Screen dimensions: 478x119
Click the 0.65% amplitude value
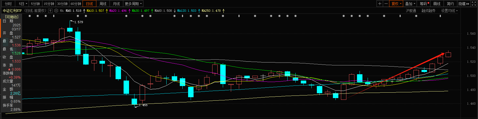[15, 102]
